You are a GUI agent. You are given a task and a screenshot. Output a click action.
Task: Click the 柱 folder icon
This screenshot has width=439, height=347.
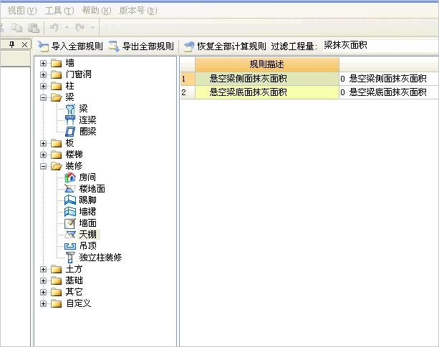coord(57,86)
